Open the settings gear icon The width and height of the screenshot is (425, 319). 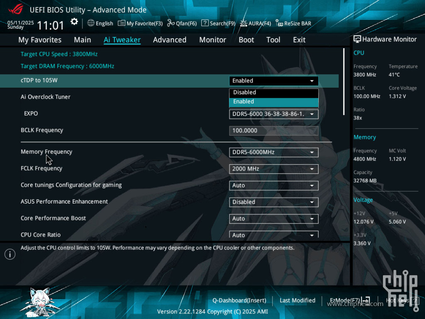(74, 22)
